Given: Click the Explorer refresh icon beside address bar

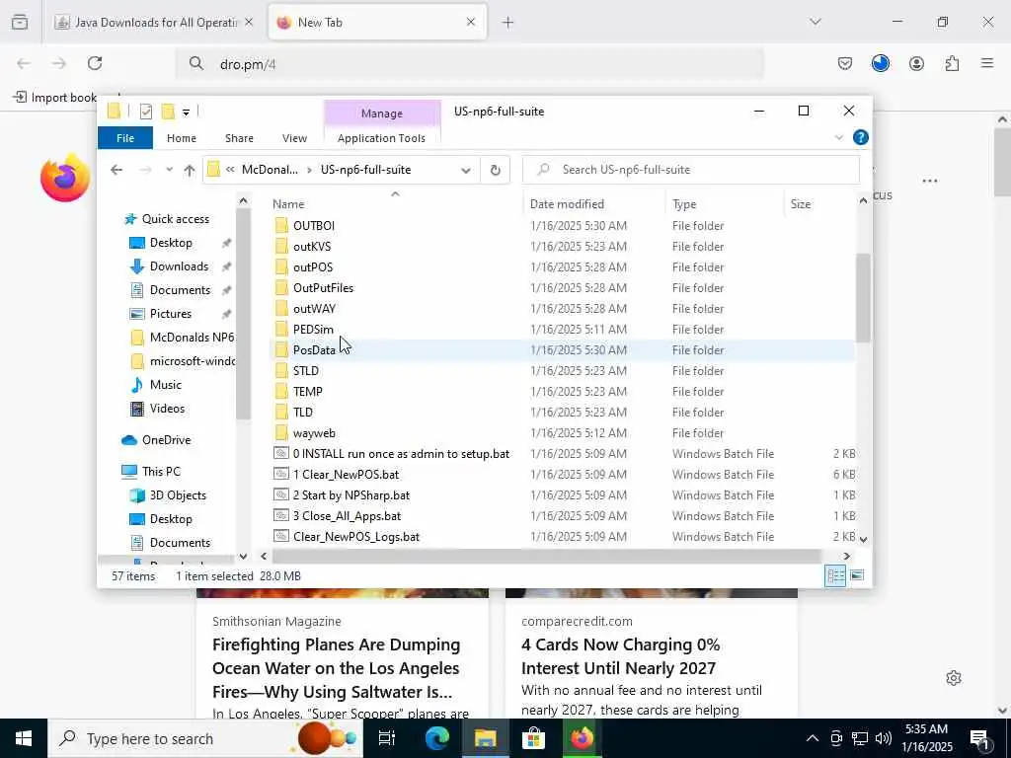Looking at the screenshot, I should 496,170.
